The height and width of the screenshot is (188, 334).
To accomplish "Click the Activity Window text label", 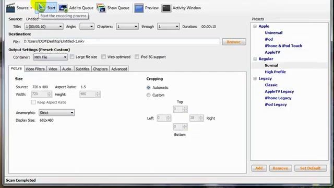I will tap(187, 8).
